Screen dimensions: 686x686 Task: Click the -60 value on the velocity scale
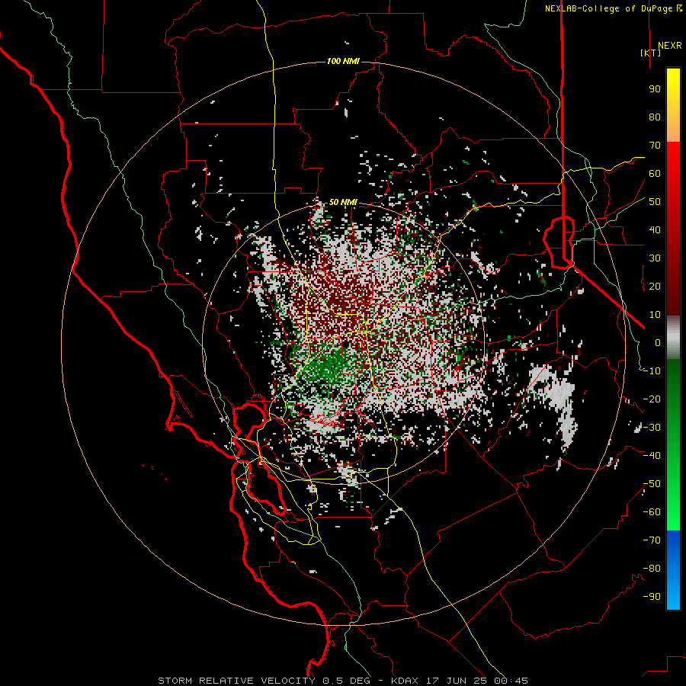(x=652, y=512)
